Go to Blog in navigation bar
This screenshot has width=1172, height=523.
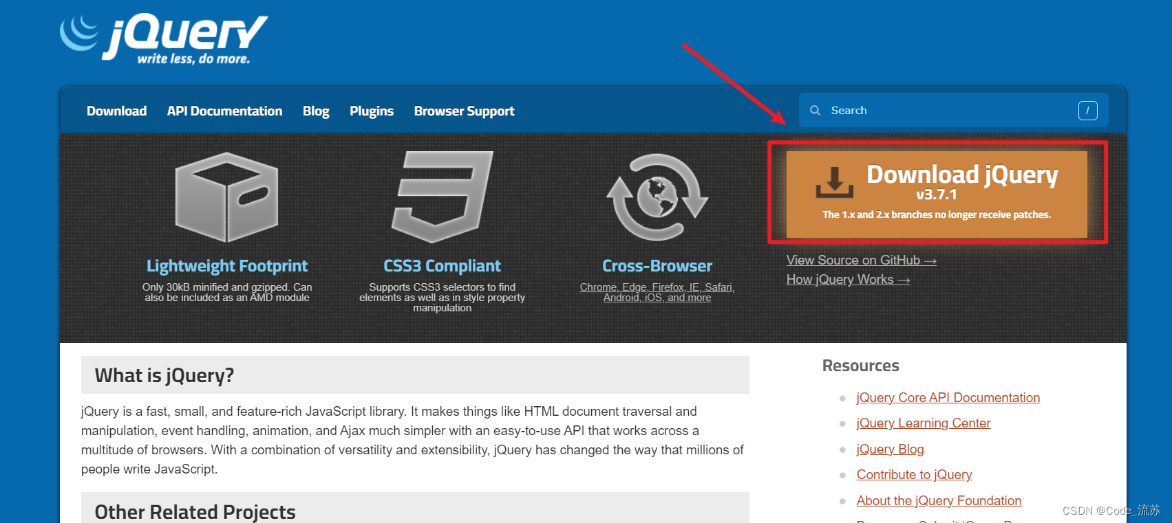316,111
